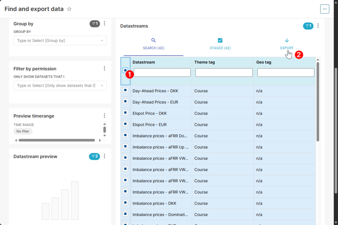
Task: Click timerange scroll down arrow
Action: click(105, 135)
